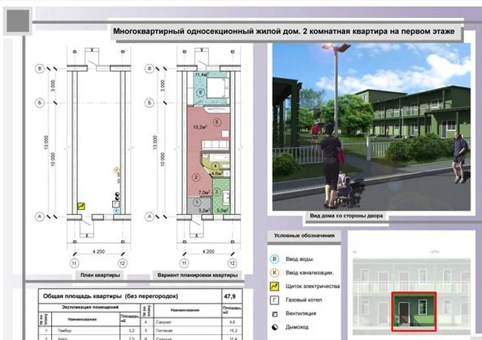Click axis circle 'Б' beside left floor plan
Image resolution: width=482 pixels, height=340 pixels.
(x=40, y=102)
